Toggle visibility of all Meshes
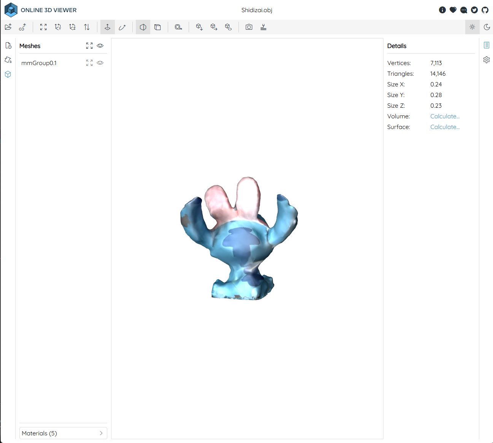This screenshot has width=493, height=443. click(x=100, y=46)
